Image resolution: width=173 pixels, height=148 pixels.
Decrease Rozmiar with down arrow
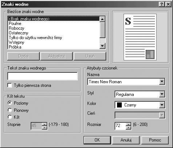point(129,128)
